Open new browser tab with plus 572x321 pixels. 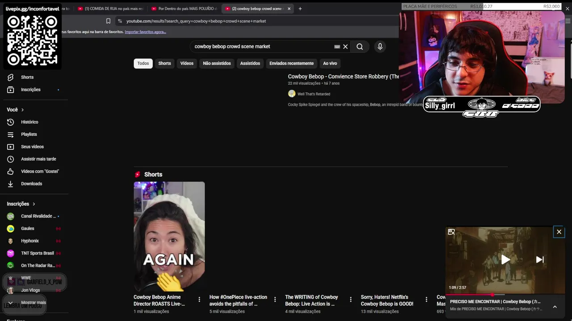point(300,8)
